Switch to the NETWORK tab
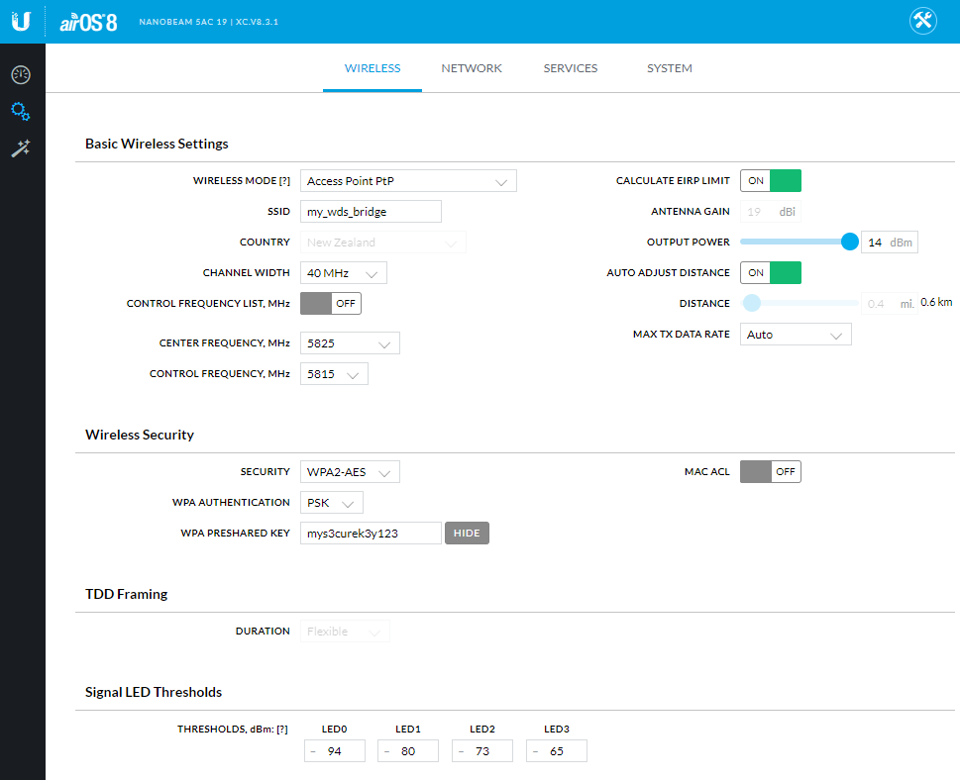960x780 pixels. [472, 68]
